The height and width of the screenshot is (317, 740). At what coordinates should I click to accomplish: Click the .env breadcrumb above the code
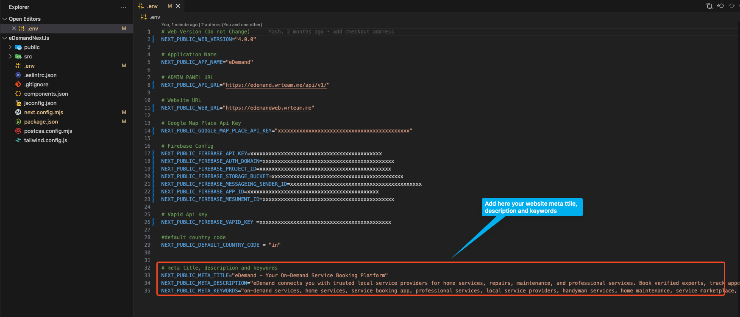pyautogui.click(x=155, y=17)
